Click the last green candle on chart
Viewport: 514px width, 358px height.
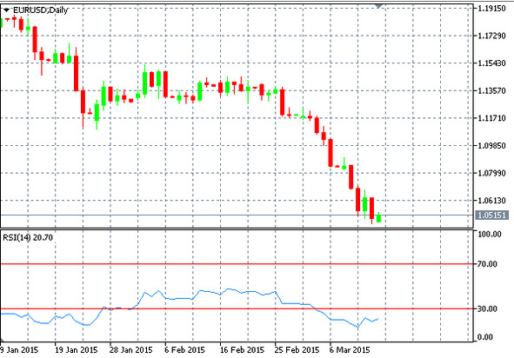pos(379,218)
